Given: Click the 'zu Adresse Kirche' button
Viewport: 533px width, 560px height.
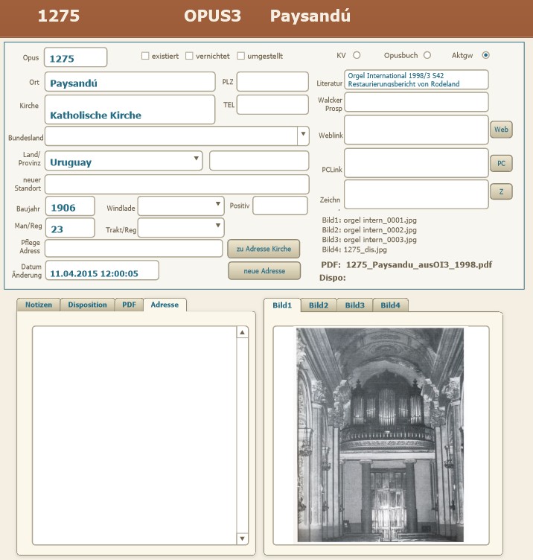Looking at the screenshot, I should click(x=264, y=249).
